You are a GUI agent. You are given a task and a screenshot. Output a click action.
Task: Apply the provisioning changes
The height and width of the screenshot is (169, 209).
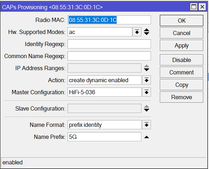click(181, 45)
